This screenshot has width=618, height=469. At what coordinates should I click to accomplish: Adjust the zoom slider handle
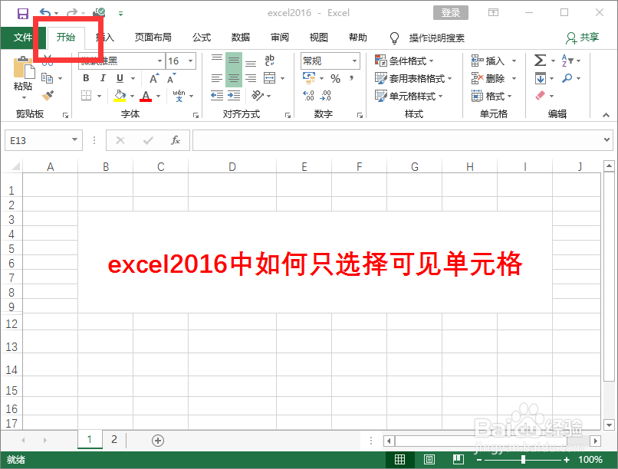523,459
